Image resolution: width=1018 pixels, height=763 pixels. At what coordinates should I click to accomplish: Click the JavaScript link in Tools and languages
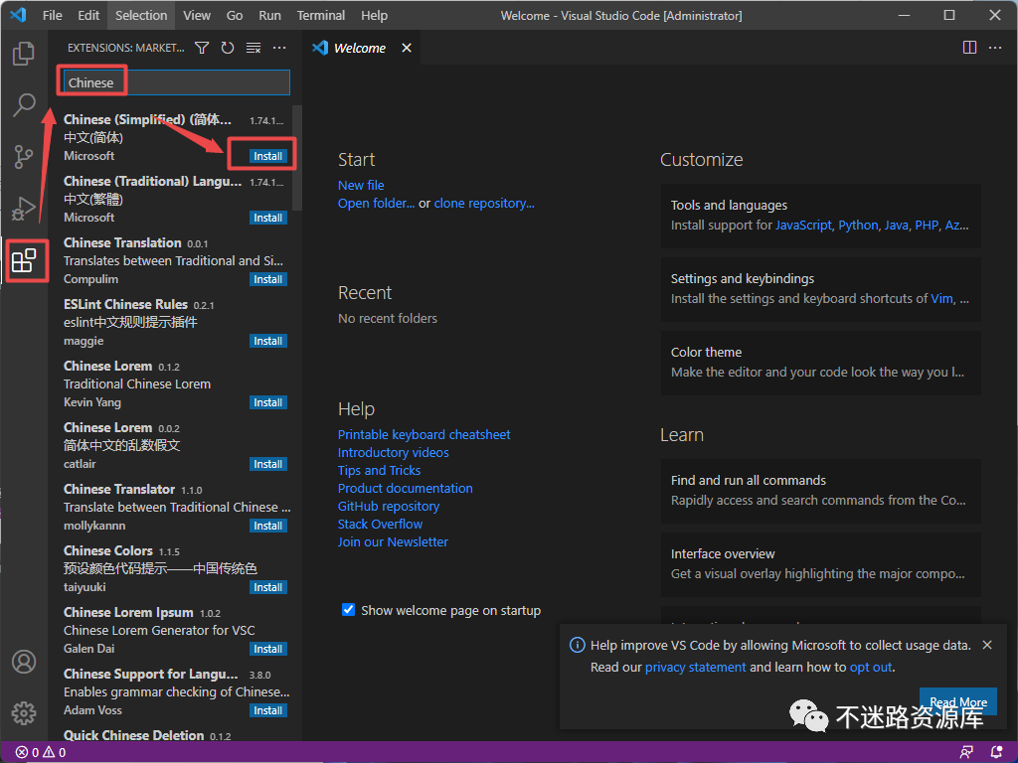(803, 226)
